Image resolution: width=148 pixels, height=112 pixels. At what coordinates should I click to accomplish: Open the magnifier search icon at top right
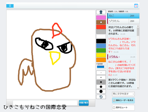click(136, 6)
